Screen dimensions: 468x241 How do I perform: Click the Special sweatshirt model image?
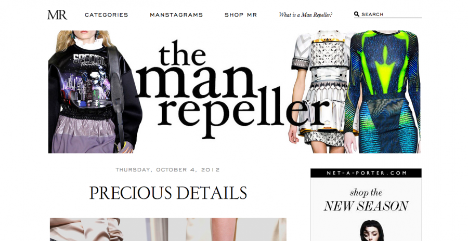tap(95, 91)
